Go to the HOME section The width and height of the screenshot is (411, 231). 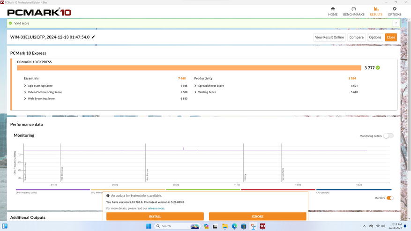[333, 11]
